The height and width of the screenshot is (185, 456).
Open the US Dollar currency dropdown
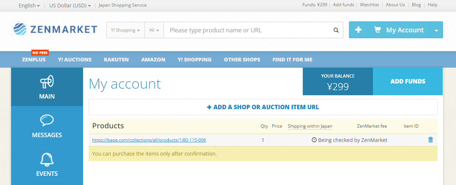(70, 5)
